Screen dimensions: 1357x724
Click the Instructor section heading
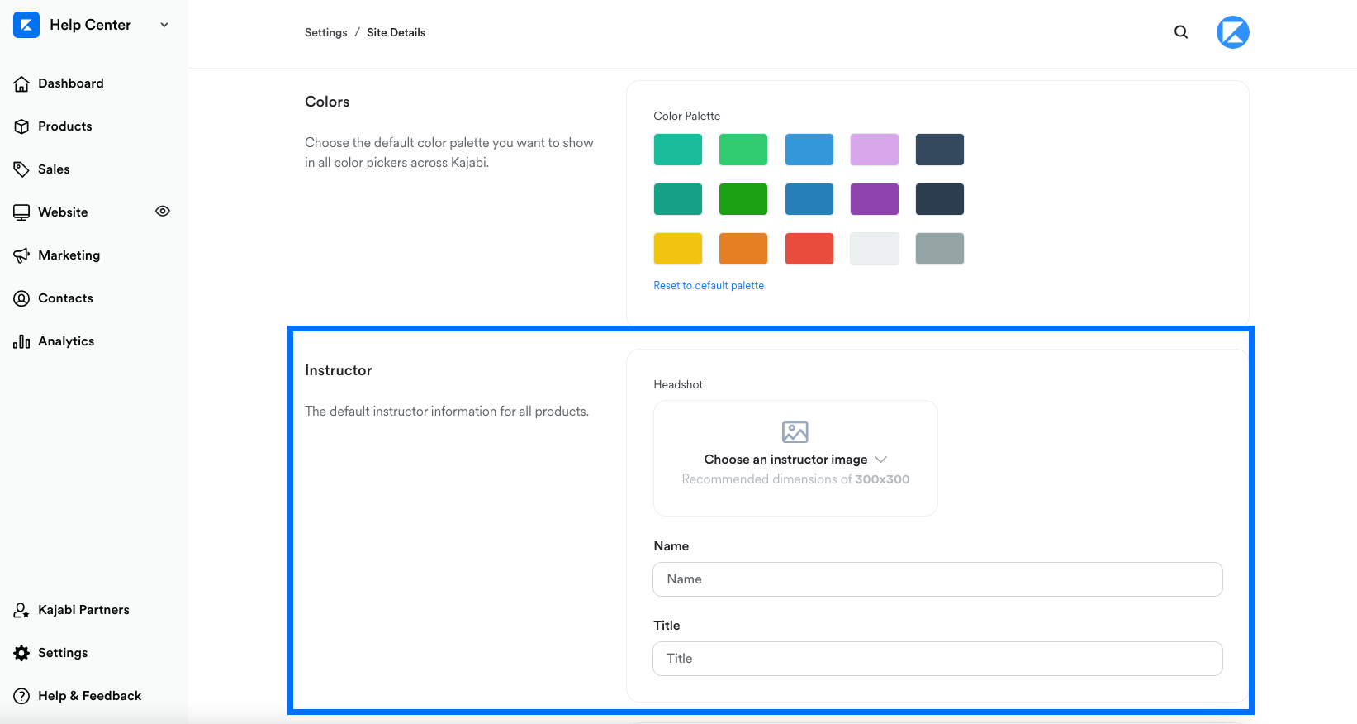click(339, 370)
